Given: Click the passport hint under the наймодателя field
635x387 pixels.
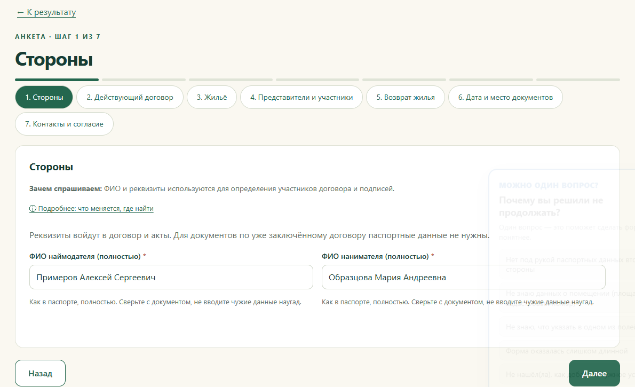Looking at the screenshot, I should 165,302.
